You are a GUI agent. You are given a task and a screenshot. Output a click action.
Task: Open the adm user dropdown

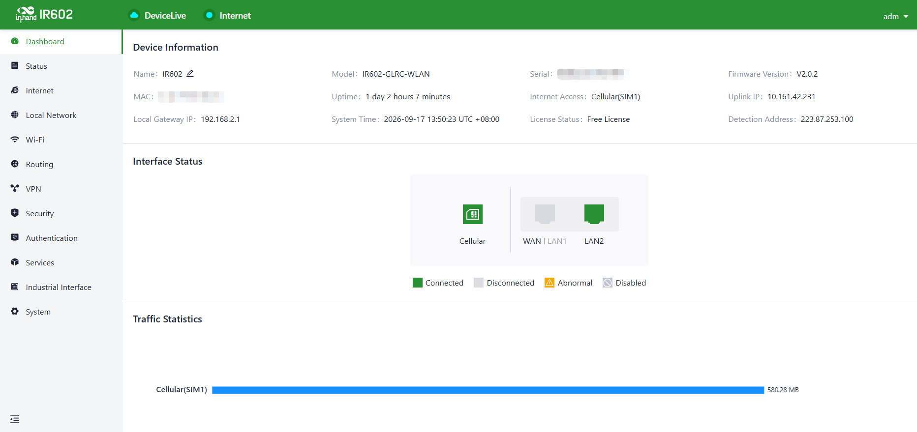[895, 16]
